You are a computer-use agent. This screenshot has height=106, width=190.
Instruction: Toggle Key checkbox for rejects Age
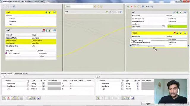coord(122,89)
